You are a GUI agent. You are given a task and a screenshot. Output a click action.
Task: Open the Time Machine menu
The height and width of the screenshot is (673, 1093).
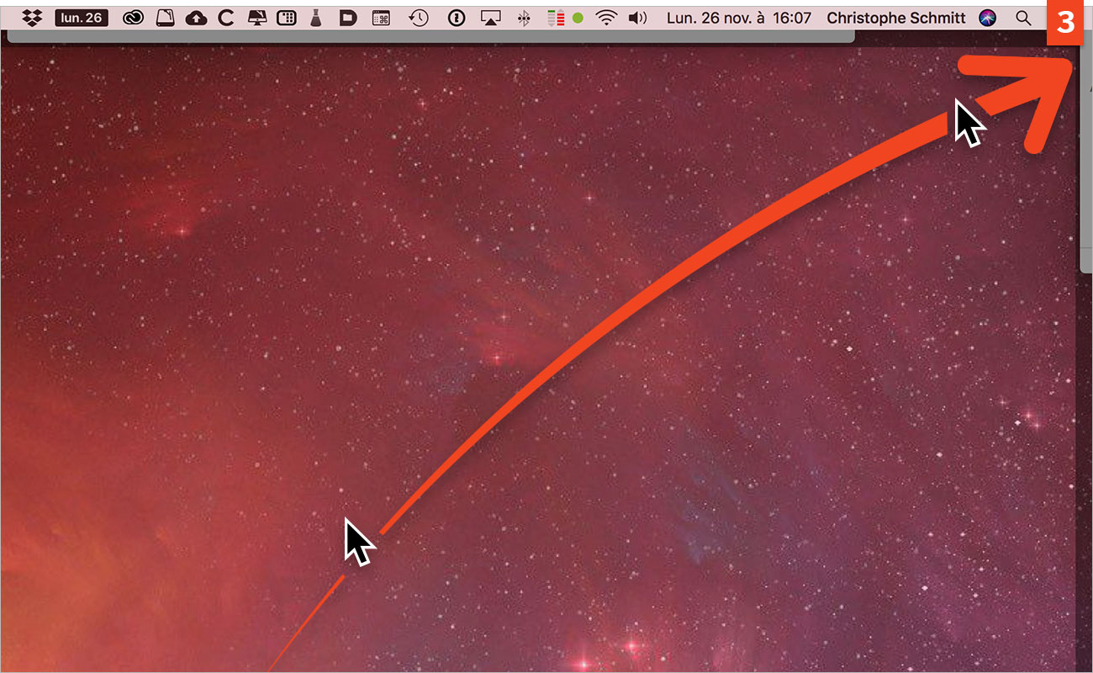(x=419, y=18)
